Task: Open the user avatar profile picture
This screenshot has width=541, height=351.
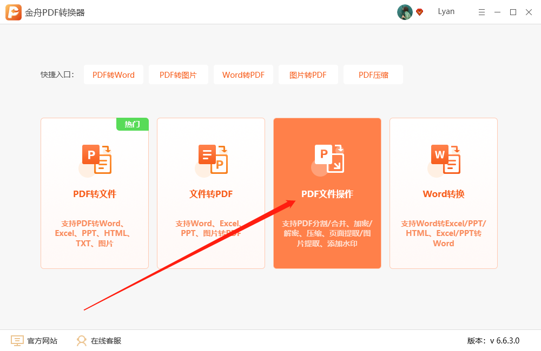Action: (405, 12)
